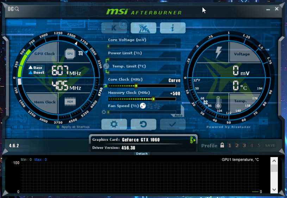The height and width of the screenshot is (198, 287).
Task: Click the 0 °C temperature reading
Action: 240,86
